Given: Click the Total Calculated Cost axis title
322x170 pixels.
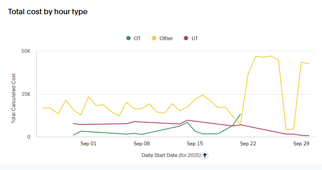Looking at the screenshot, I should point(13,98).
